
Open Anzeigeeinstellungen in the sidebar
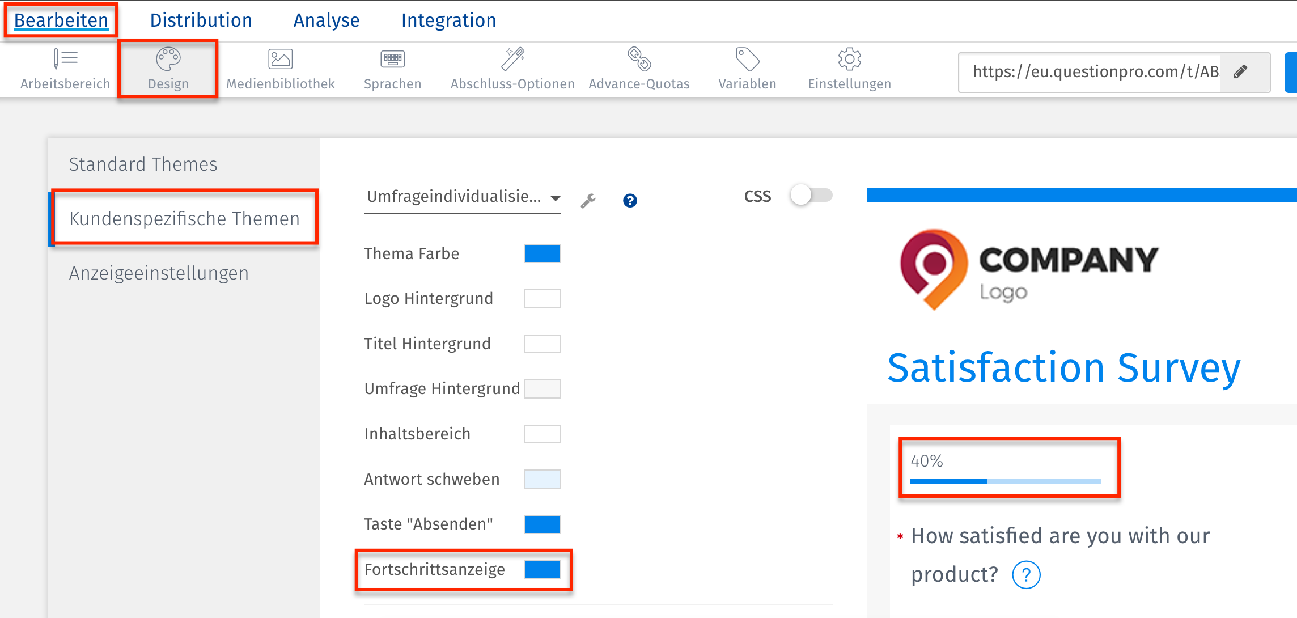pyautogui.click(x=159, y=273)
